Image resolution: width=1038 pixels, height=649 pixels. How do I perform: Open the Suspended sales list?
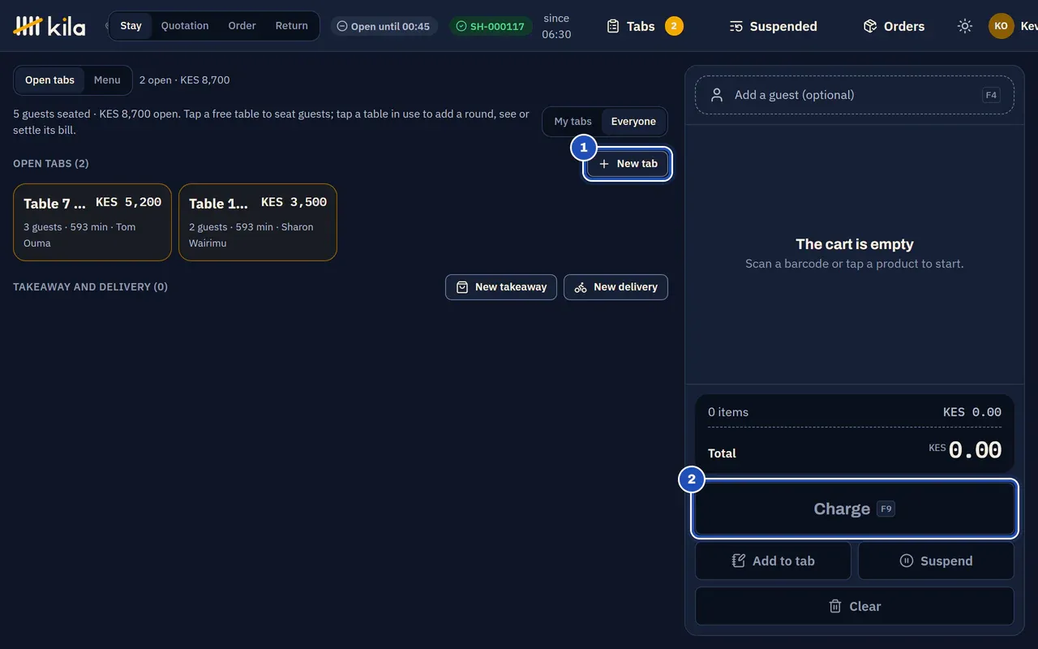[773, 26]
